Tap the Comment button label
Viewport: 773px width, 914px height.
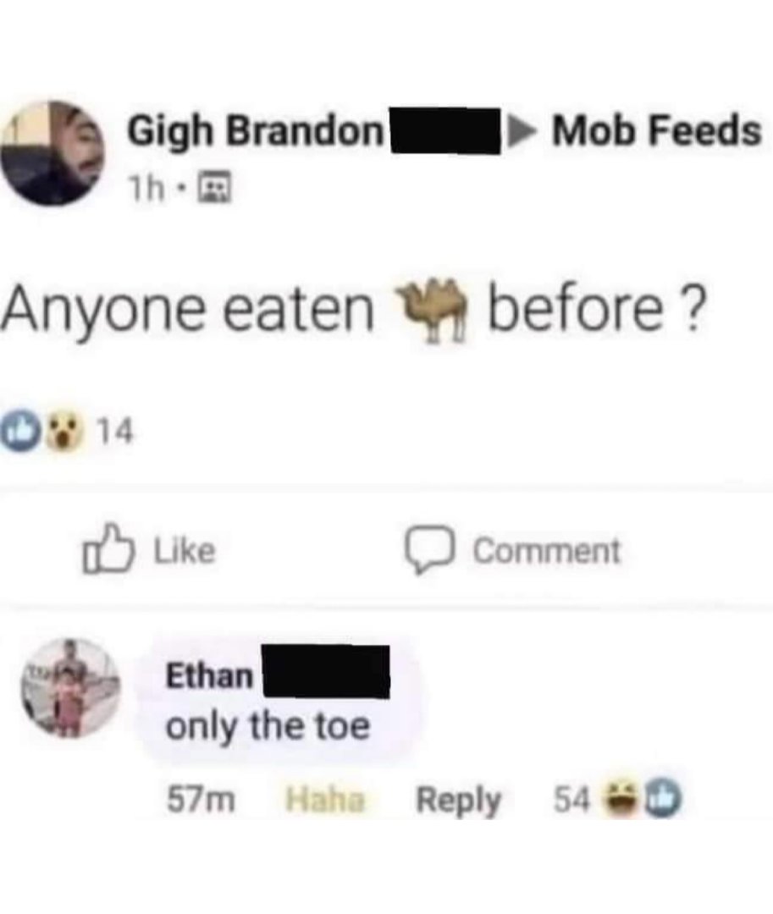[547, 551]
